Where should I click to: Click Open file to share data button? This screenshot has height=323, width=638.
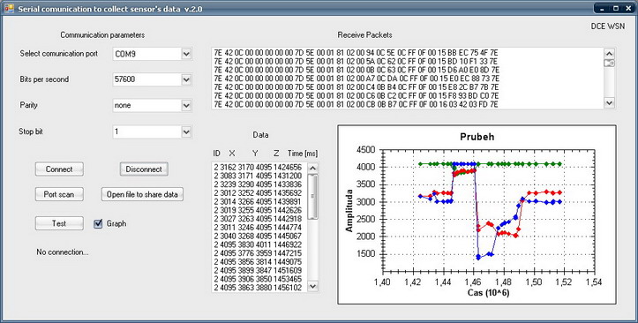click(x=142, y=194)
